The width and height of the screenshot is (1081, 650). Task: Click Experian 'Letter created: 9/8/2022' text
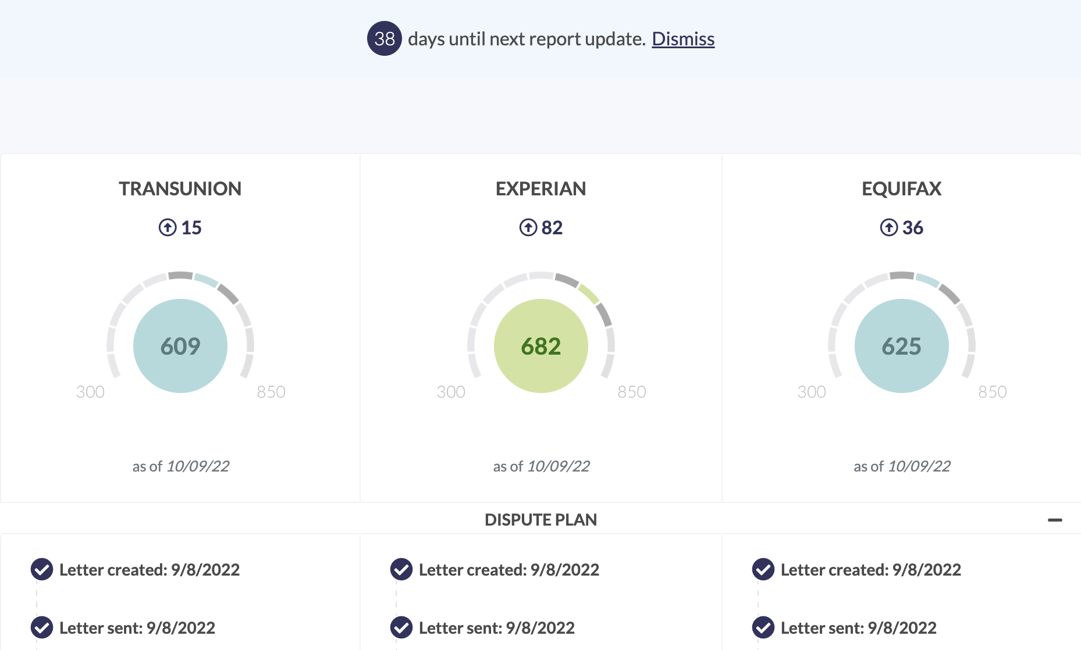[509, 570]
